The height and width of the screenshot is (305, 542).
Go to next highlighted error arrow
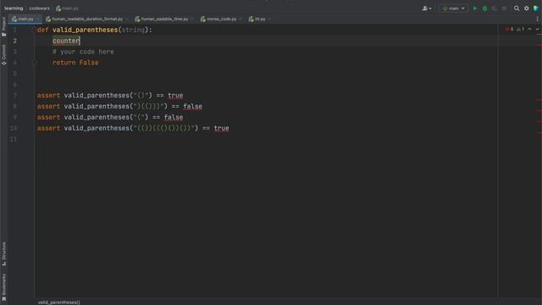point(537,30)
